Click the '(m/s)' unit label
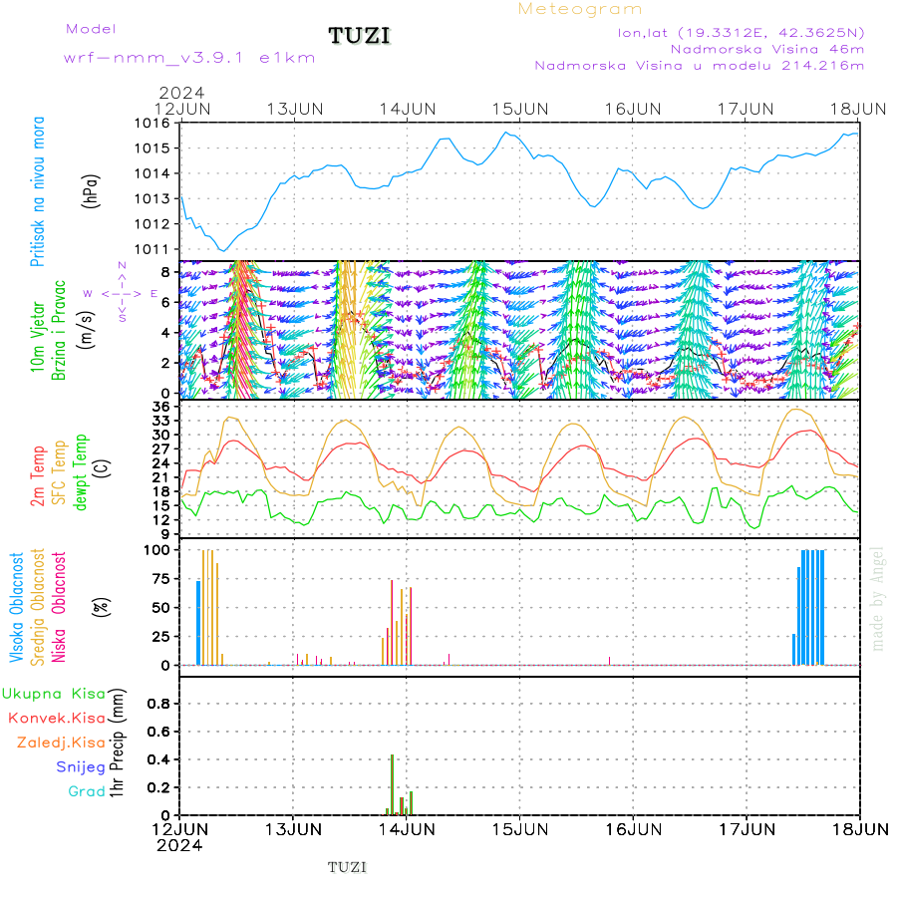The width and height of the screenshot is (897, 897). click(x=86, y=330)
